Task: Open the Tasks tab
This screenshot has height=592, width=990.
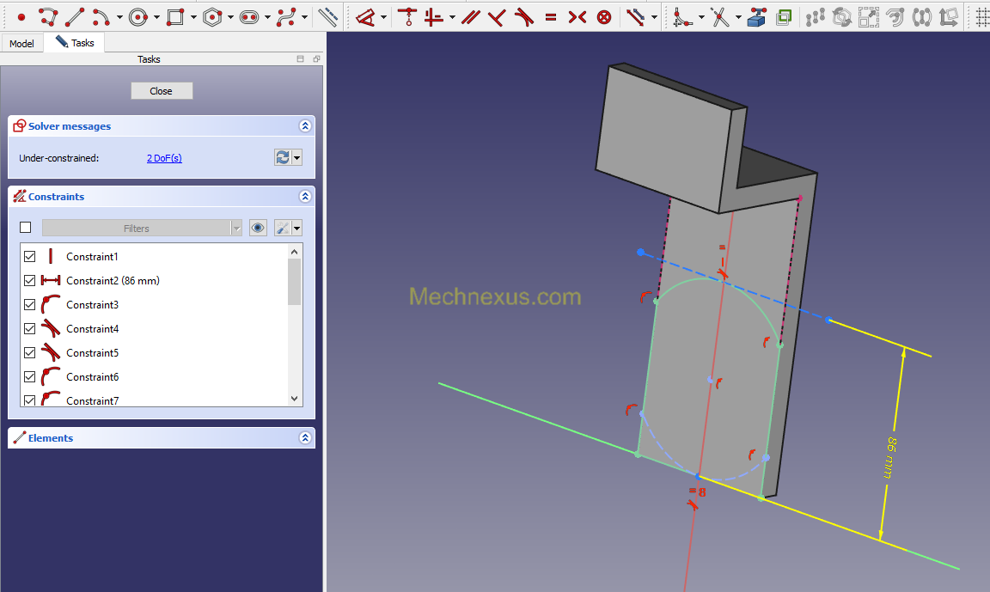Action: (75, 42)
